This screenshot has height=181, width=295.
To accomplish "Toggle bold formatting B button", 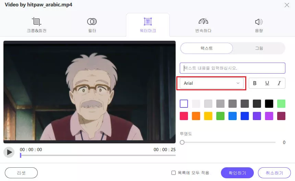I will [x=255, y=83].
